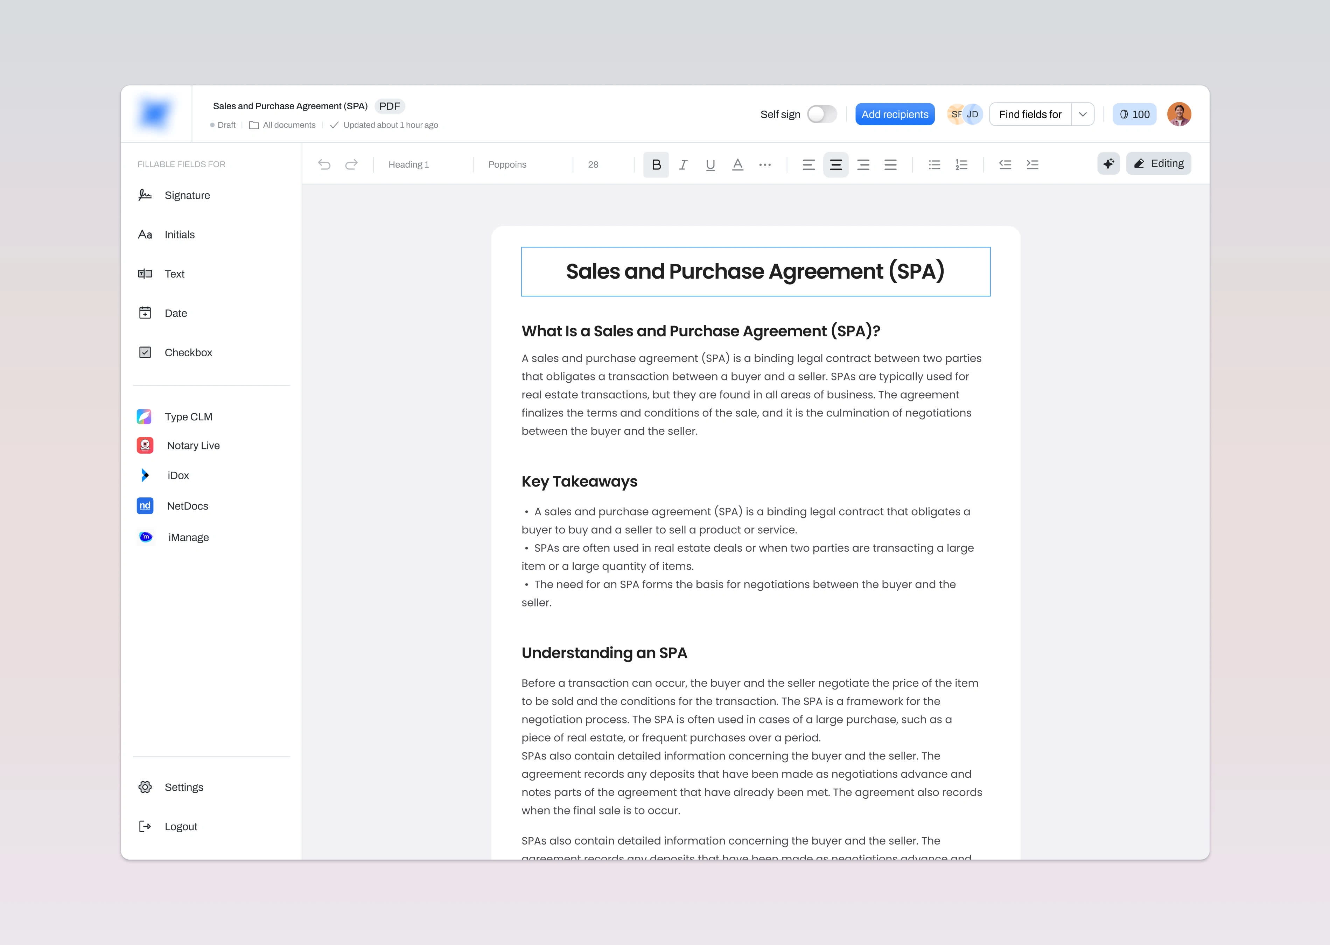
Task: Click the Draft status label
Action: tap(223, 125)
